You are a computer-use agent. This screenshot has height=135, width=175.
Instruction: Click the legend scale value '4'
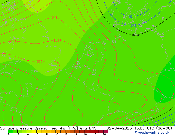click(28, 134)
